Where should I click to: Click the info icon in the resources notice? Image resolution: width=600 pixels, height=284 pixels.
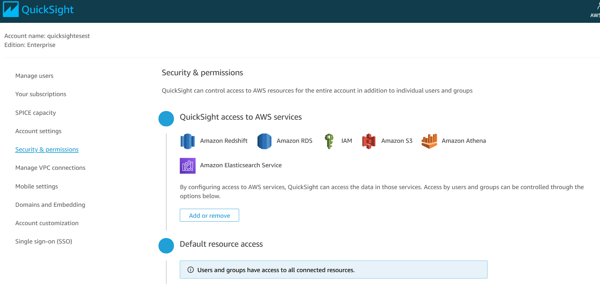[x=191, y=270]
